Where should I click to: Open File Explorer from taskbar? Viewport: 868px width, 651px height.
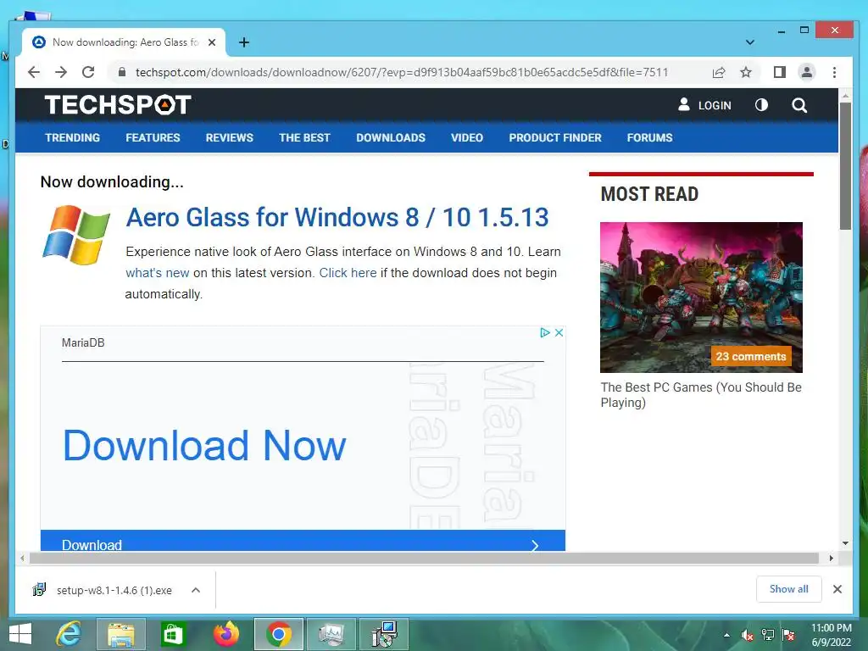click(120, 634)
